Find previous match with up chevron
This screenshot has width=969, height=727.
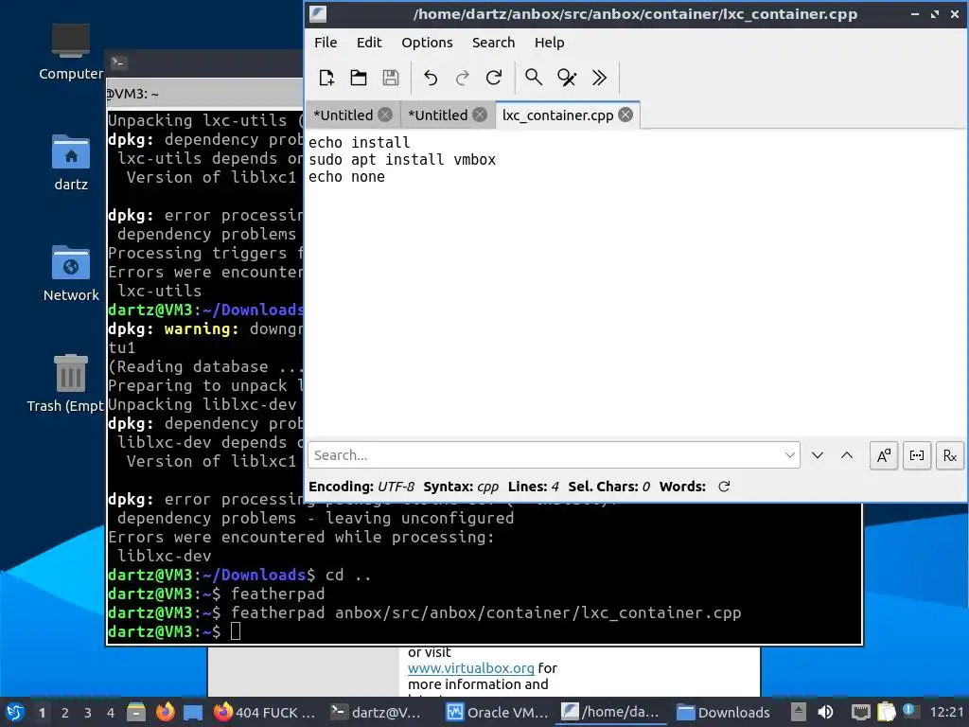[847, 455]
